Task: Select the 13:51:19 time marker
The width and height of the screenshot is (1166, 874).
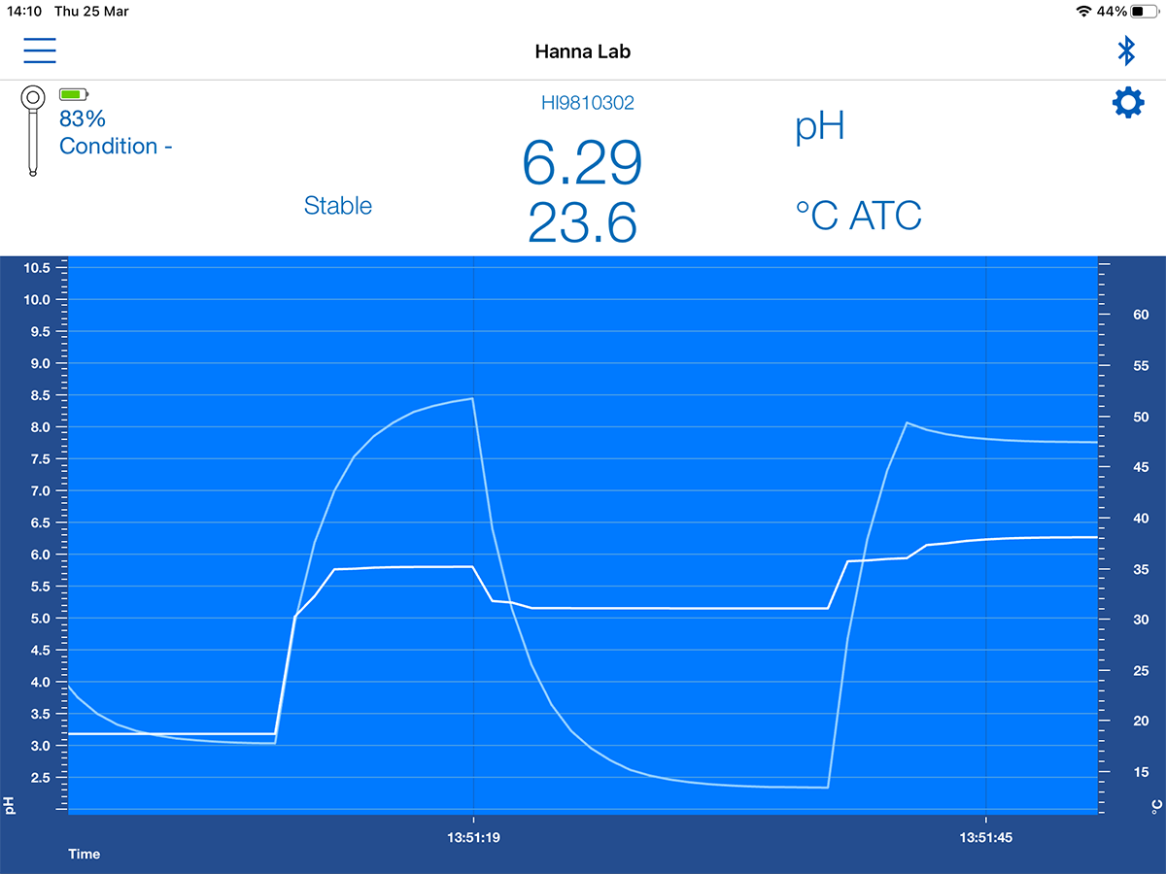Action: [473, 836]
